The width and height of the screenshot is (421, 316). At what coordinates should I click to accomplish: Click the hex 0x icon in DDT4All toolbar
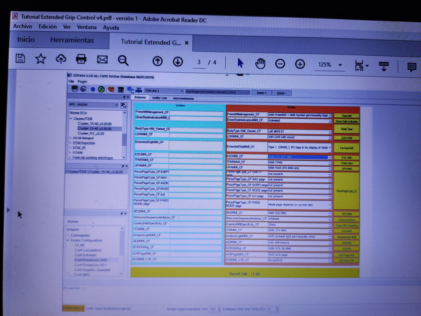pos(121,90)
